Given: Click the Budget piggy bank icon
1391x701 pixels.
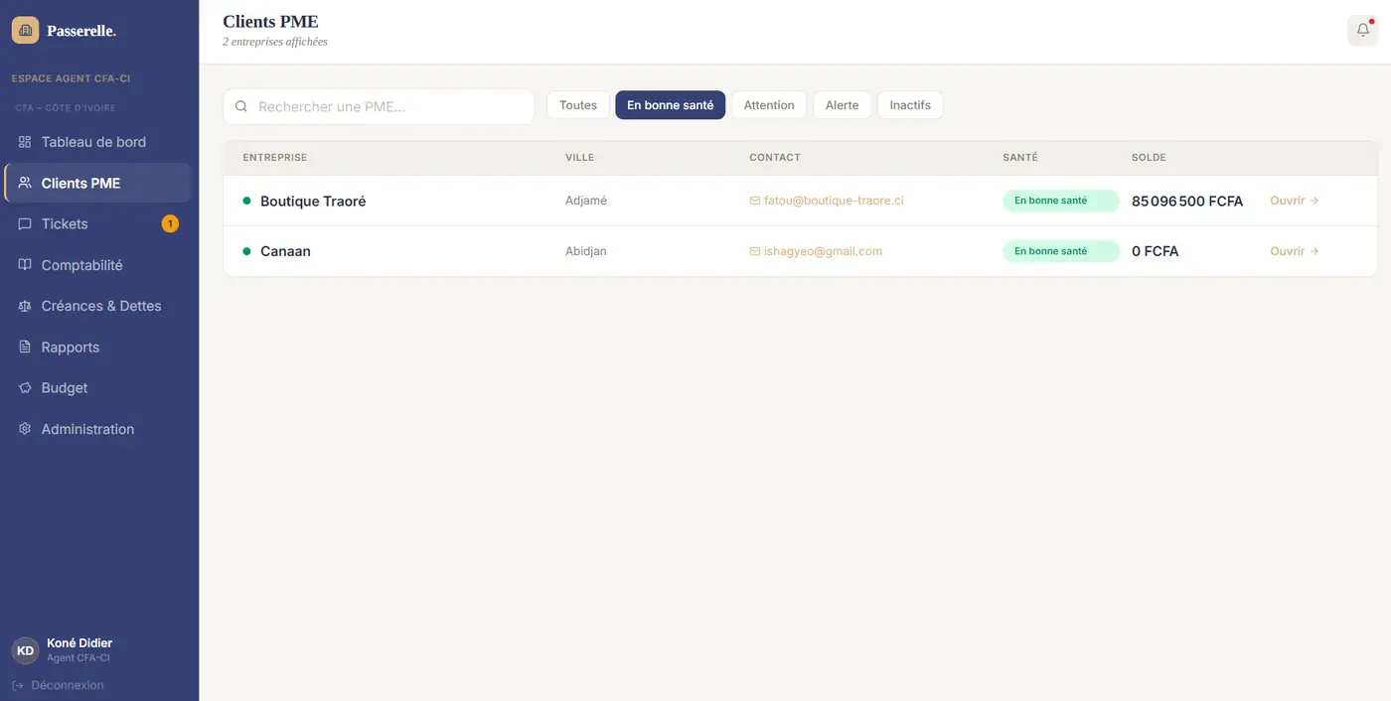Looking at the screenshot, I should pos(25,388).
